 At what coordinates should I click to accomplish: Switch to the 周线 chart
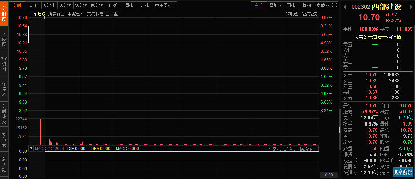click(x=129, y=5)
